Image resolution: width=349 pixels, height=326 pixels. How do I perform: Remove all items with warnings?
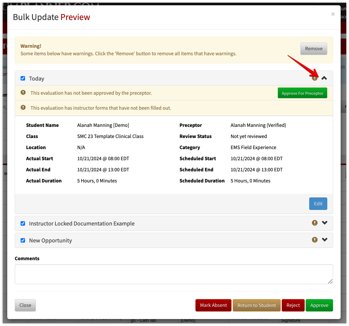[314, 49]
